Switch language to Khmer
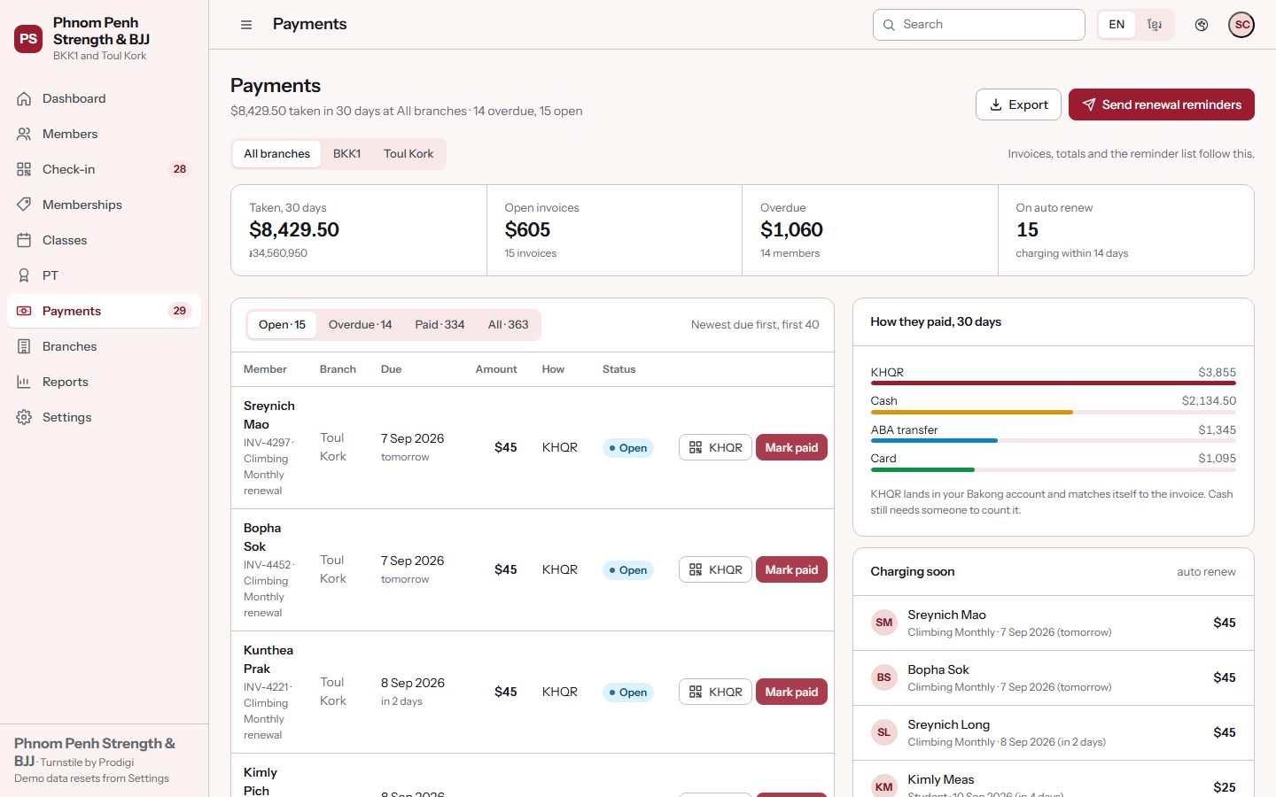The width and height of the screenshot is (1276, 797). 1155,25
